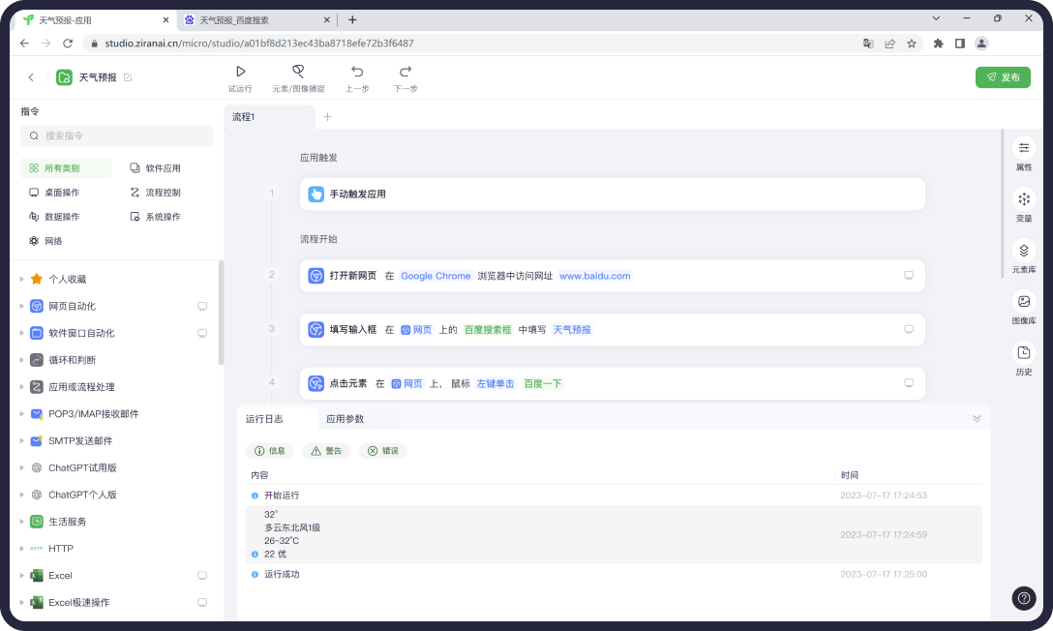Screen dimensions: 1053x631
Task: Collapse the log panel with double chevron
Action: [x=977, y=418]
